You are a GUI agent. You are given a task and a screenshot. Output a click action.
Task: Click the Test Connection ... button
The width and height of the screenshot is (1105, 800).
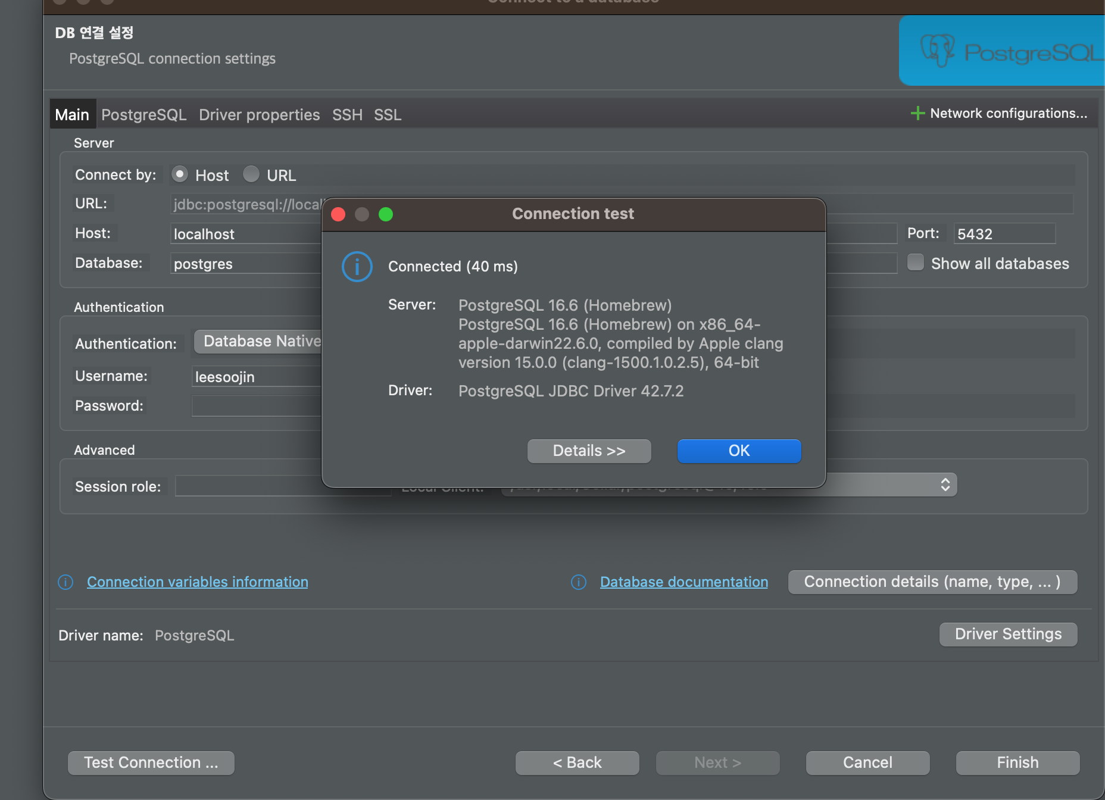click(151, 763)
